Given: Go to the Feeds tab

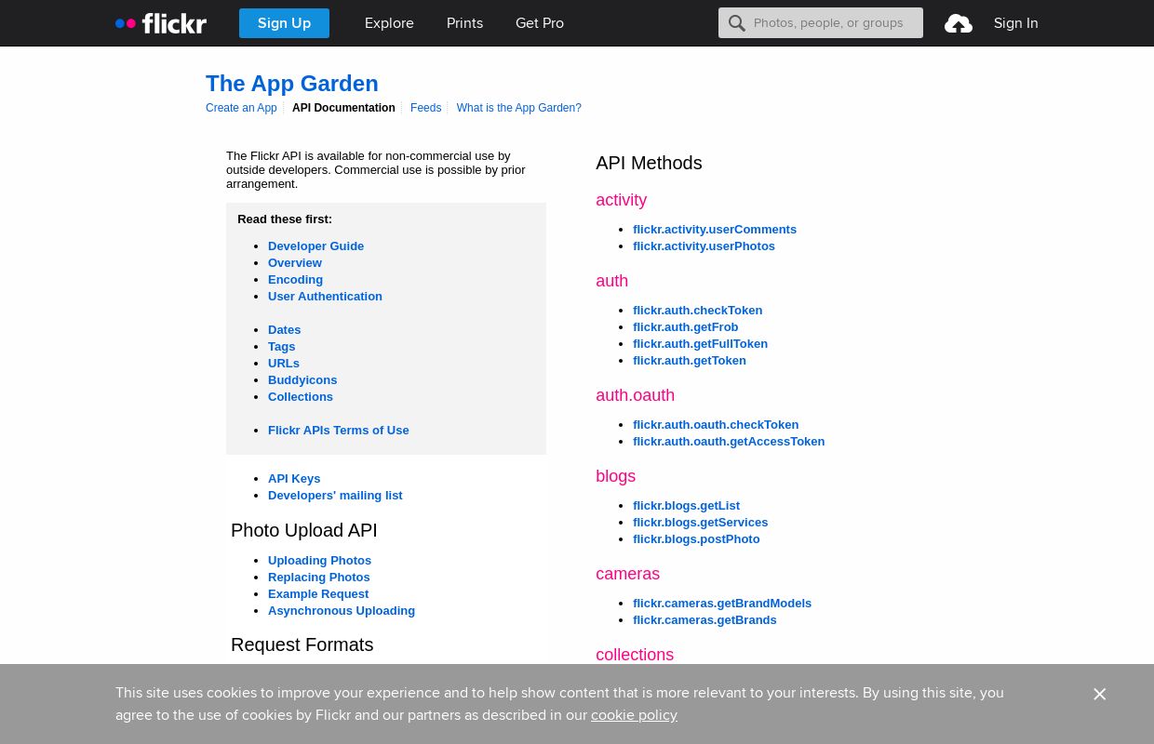Looking at the screenshot, I should [x=425, y=108].
